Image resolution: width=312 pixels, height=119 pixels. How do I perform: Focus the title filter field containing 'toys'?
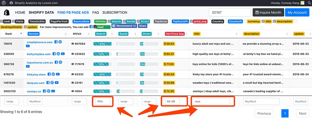211,101
